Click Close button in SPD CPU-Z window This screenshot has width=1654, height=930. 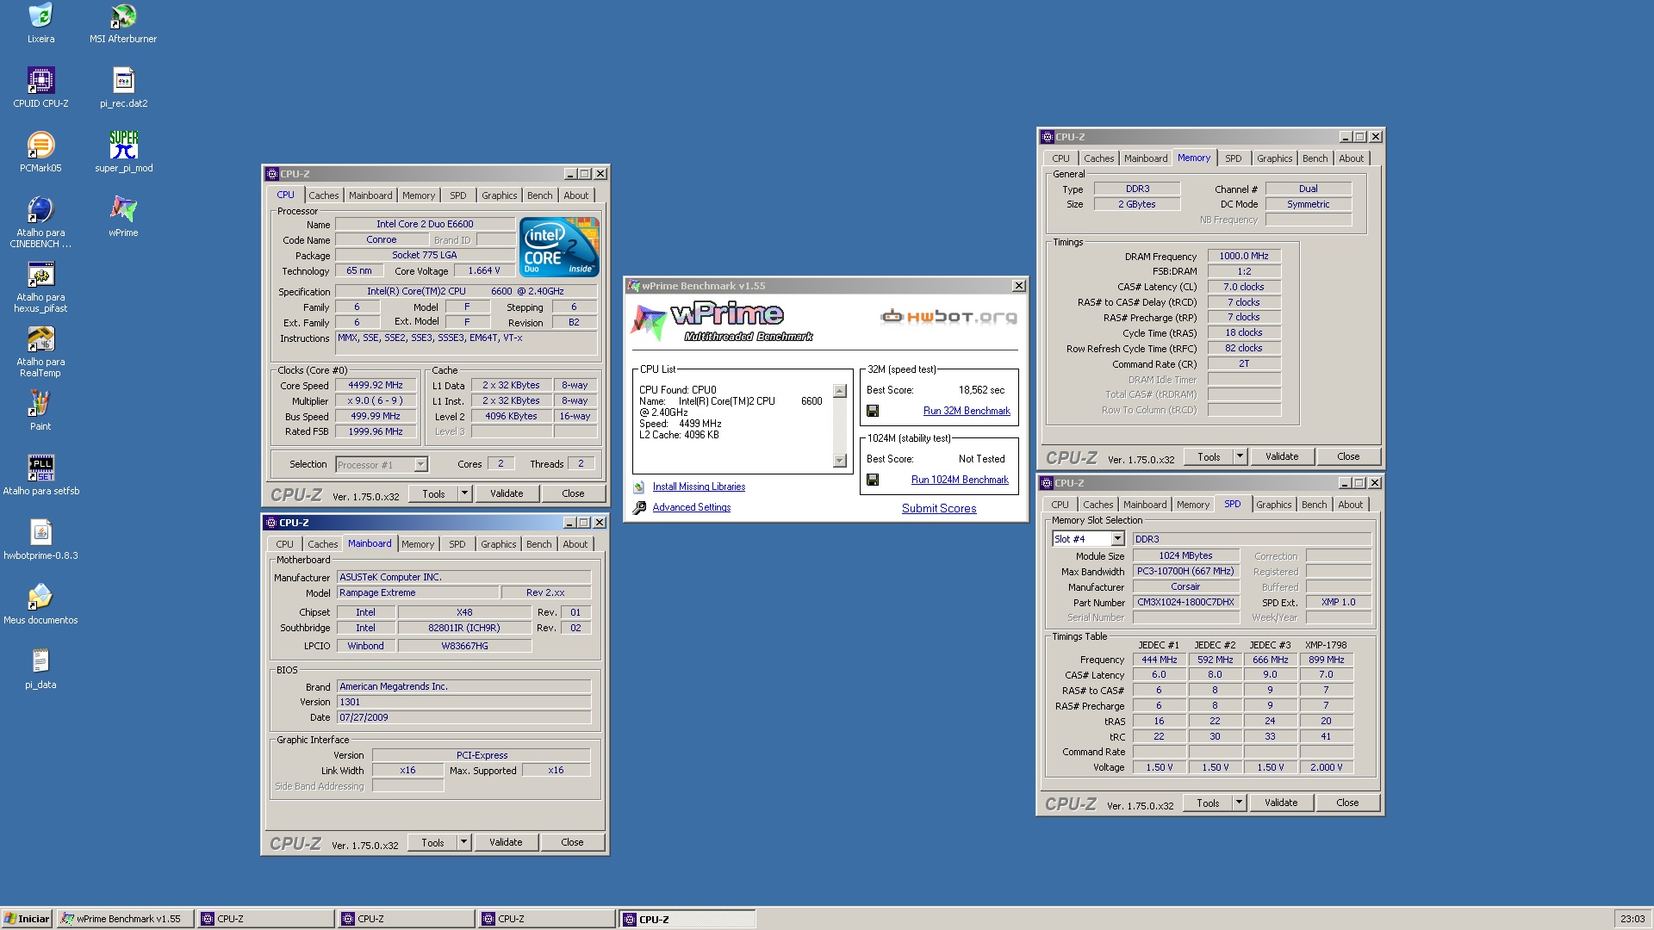pyautogui.click(x=1347, y=803)
